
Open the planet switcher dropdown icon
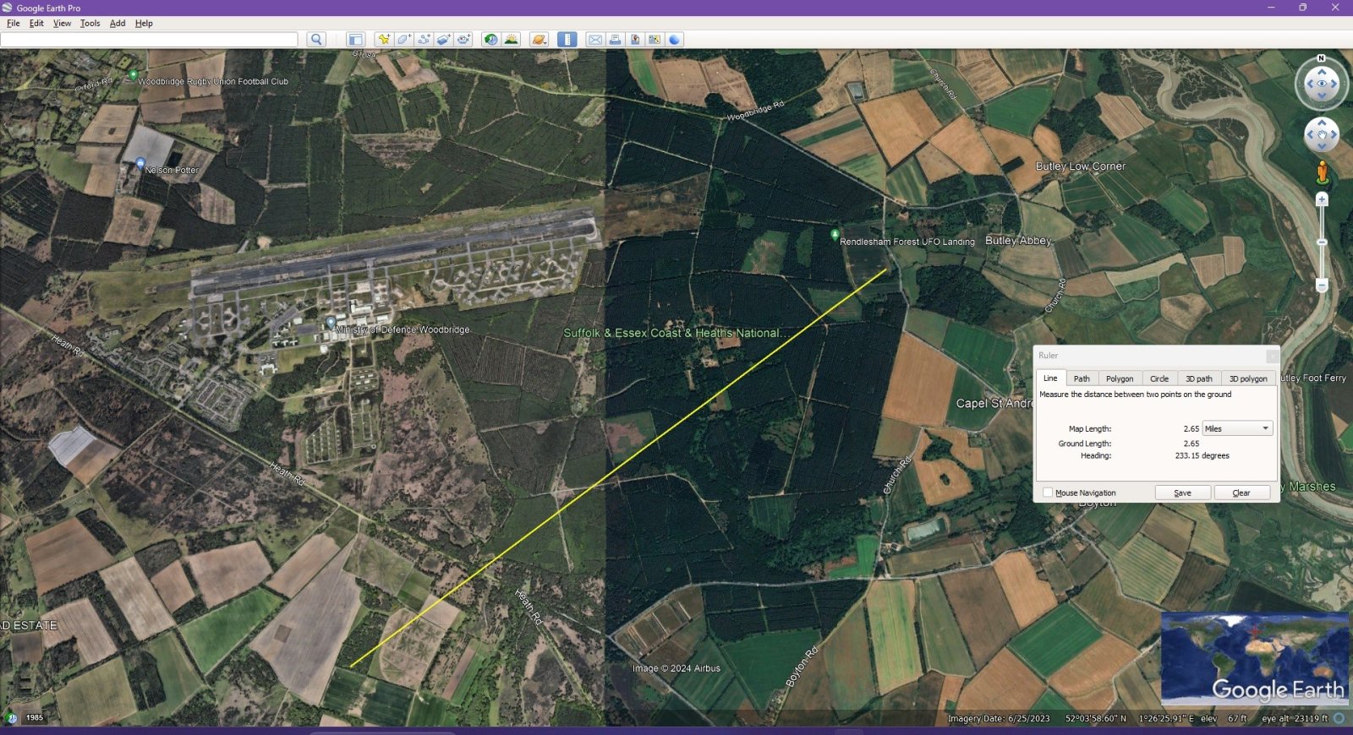tap(539, 40)
